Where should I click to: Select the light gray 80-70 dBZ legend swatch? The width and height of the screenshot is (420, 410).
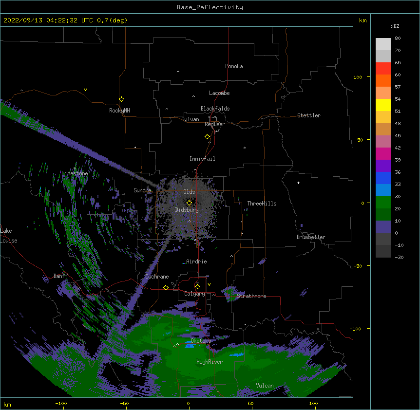tap(383, 44)
